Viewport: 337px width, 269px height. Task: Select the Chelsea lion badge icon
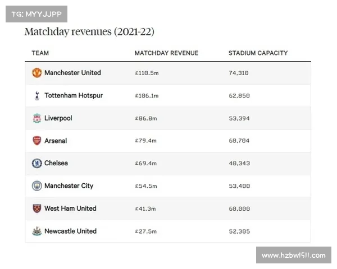(37, 163)
